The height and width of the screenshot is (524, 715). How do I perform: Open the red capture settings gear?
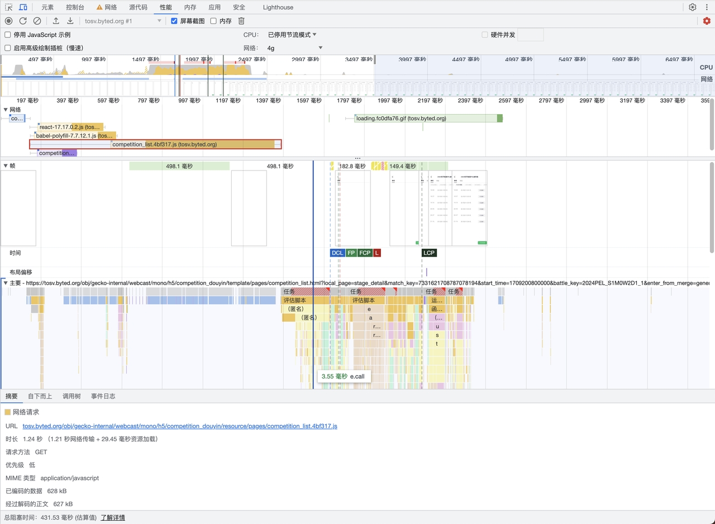tap(707, 21)
